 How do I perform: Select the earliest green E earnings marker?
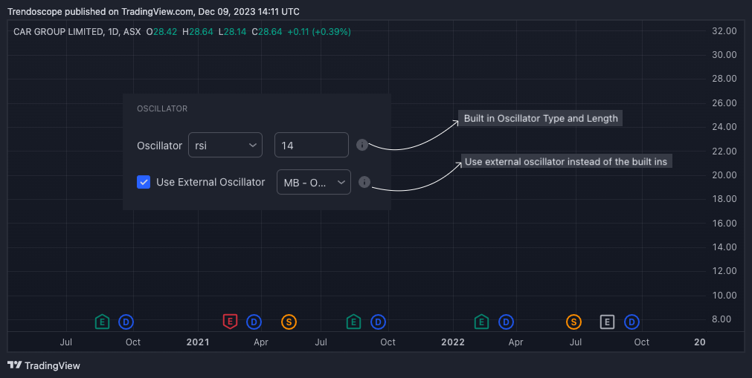[102, 322]
